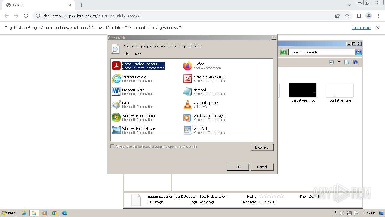Select Microsoft Word icon

(116, 92)
